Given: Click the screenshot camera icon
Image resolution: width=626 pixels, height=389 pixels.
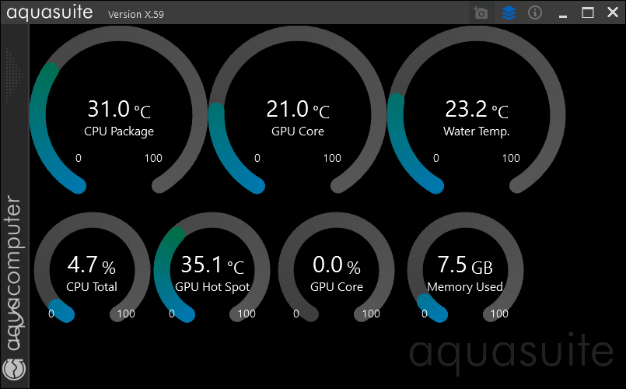Looking at the screenshot, I should (x=481, y=13).
